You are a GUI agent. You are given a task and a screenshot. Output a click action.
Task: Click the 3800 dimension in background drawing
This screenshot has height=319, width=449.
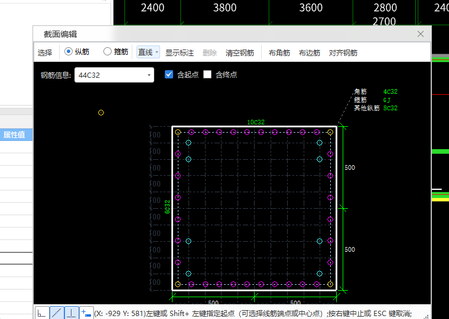(x=224, y=8)
